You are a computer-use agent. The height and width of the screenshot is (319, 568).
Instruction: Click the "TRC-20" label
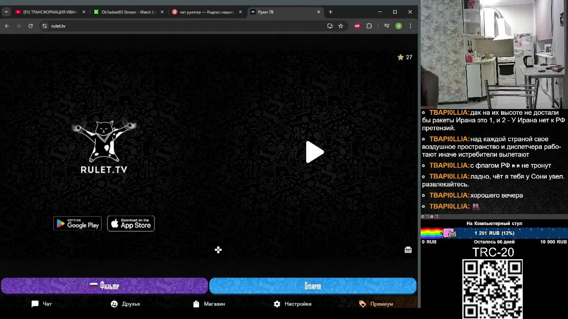click(493, 253)
